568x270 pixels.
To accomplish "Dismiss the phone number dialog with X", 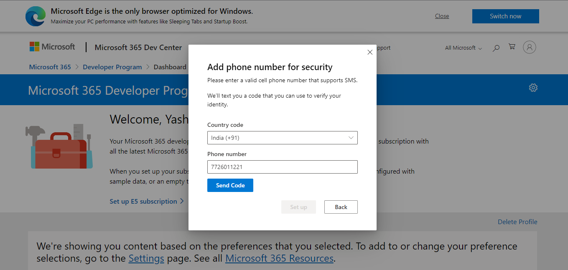I will (369, 52).
